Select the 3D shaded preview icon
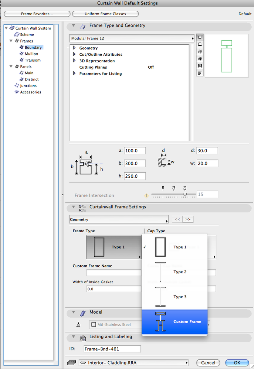Viewport: 254px width, 369px height. [x=200, y=59]
